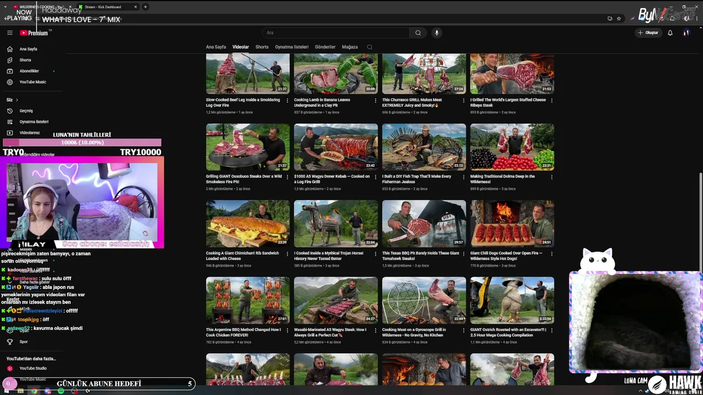
Task: Open options for GIANT Ossobuco Steaks video
Action: (x=287, y=177)
